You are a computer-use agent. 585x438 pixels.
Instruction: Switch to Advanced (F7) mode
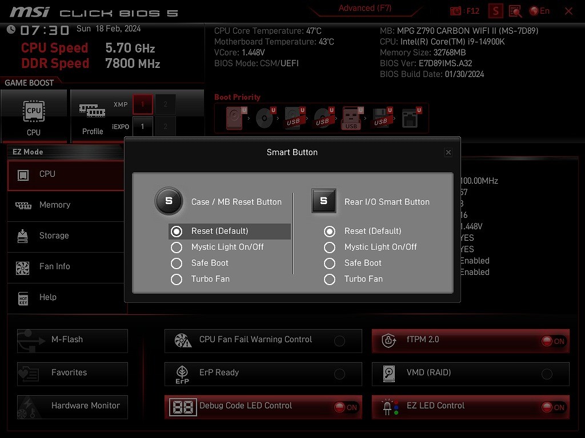365,8
